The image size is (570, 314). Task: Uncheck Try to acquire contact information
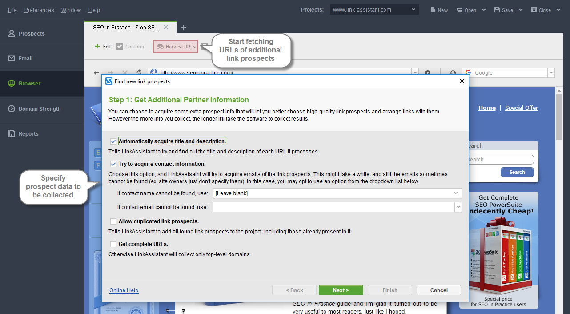[x=113, y=164]
